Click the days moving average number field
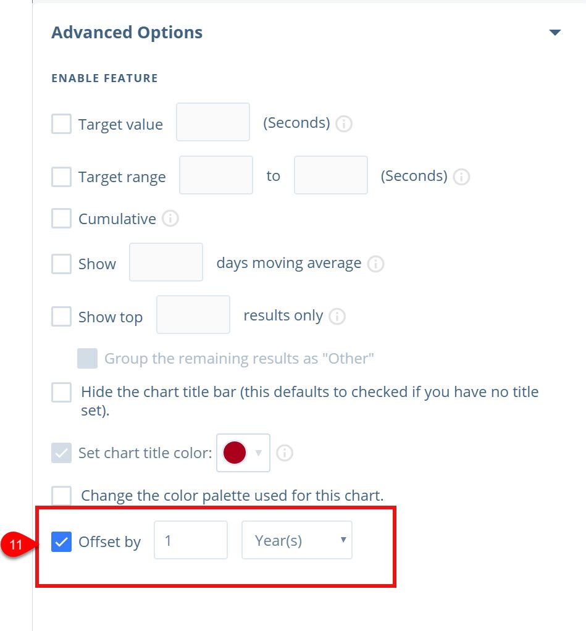The height and width of the screenshot is (631, 586). pyautogui.click(x=166, y=262)
